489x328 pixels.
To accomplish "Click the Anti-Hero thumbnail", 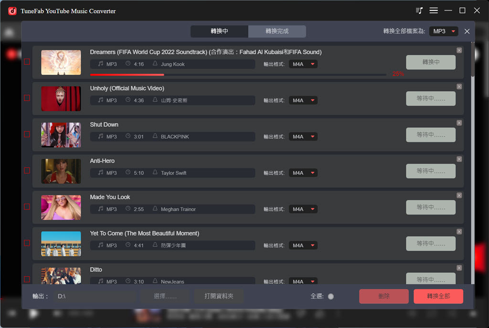I will [x=61, y=171].
